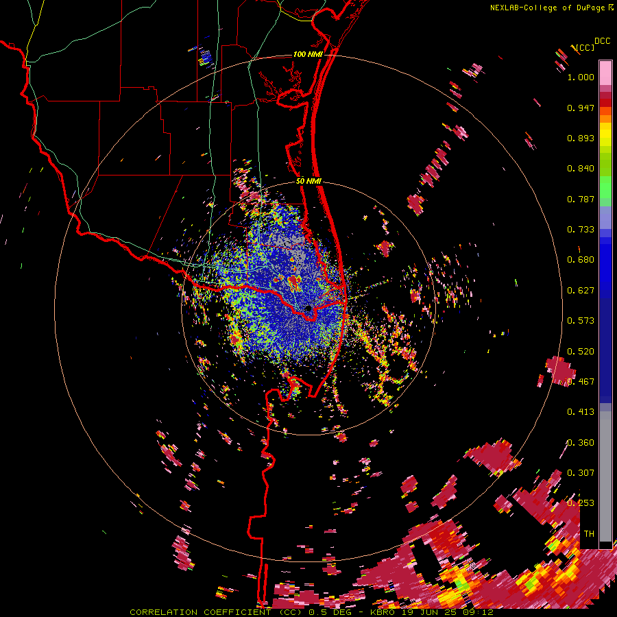Click the 19 JUN 25 09:12 timestamp
617x617 pixels.
pos(448,612)
